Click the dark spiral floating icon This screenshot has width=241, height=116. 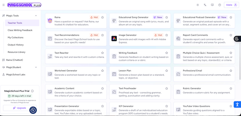pyautogui.click(x=237, y=39)
